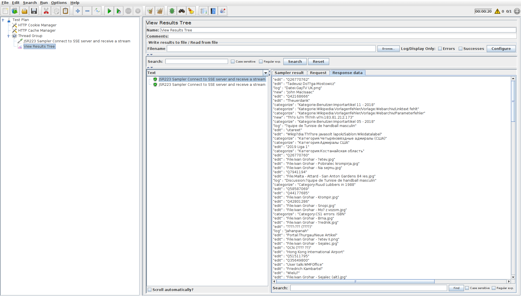Open the Run menu

tap(44, 3)
